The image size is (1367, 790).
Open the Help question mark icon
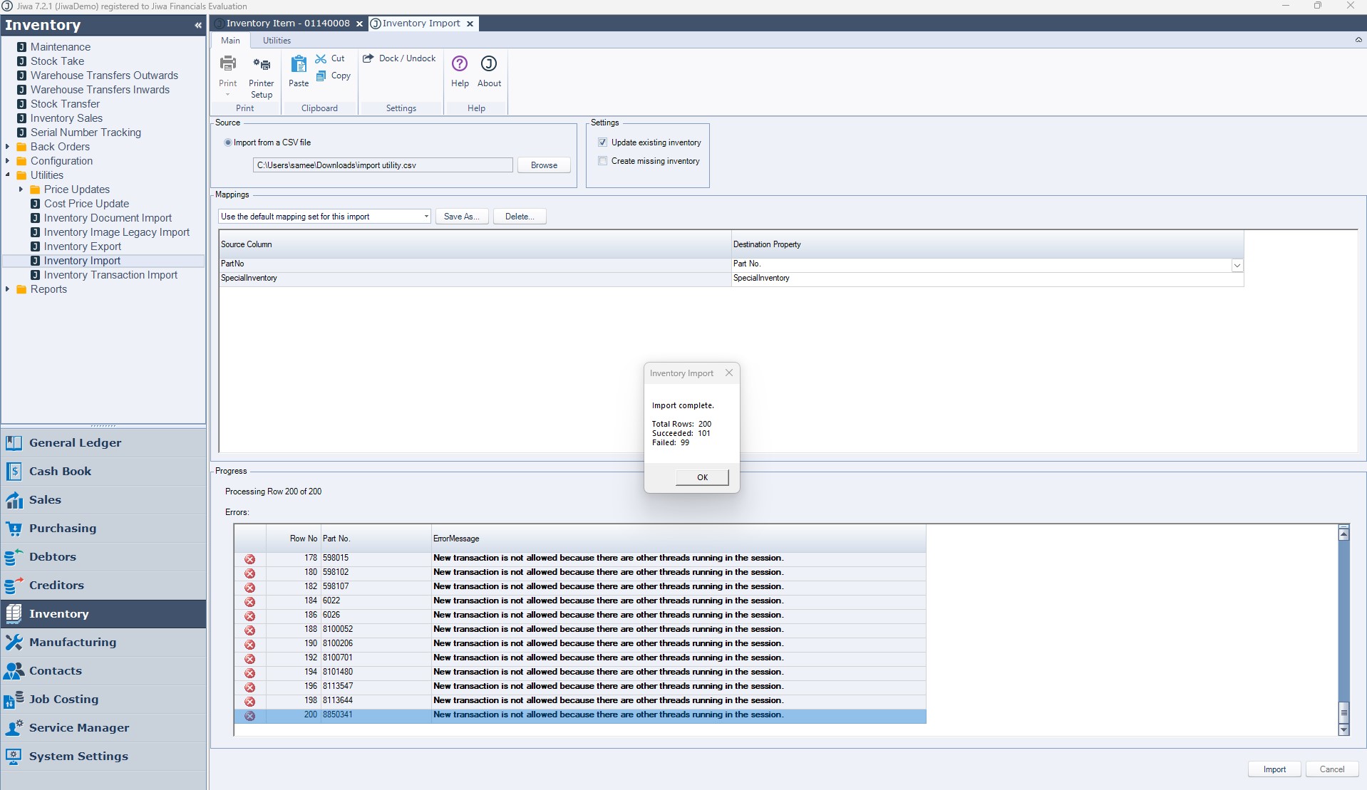tap(460, 64)
